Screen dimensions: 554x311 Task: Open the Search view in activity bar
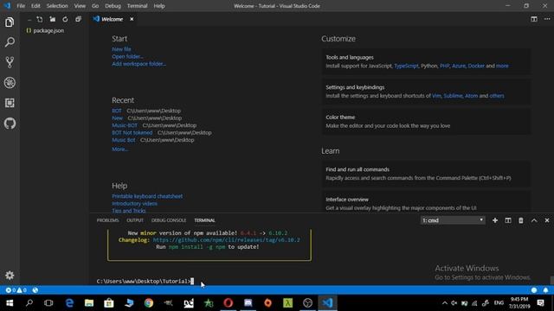(x=10, y=42)
